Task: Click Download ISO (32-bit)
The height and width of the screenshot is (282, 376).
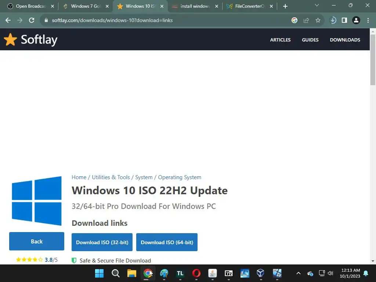Action: tap(102, 242)
